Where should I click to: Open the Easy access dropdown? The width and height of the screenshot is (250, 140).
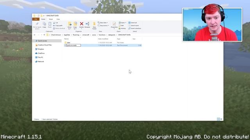pos(104,26)
